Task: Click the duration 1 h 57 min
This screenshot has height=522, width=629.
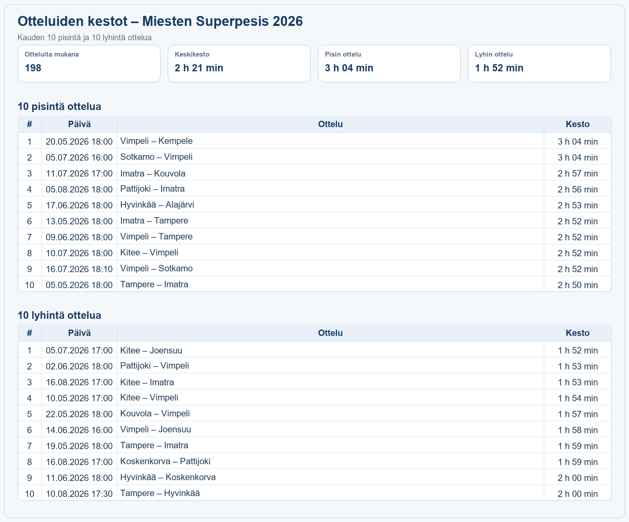Action: (x=578, y=414)
